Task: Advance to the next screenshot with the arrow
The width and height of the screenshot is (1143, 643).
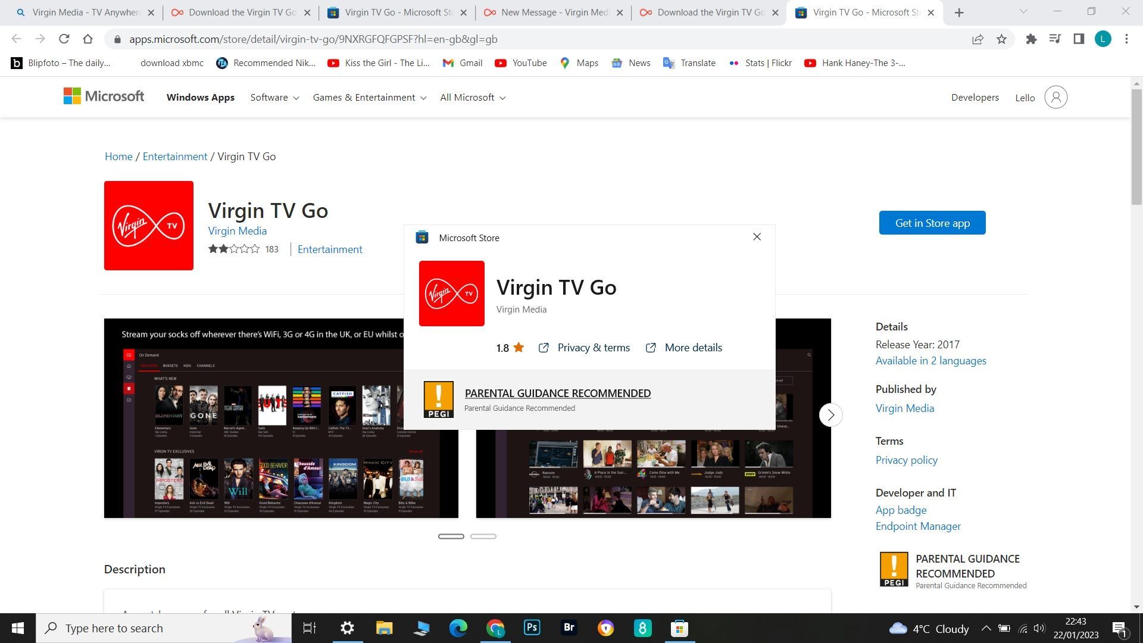Action: 830,415
